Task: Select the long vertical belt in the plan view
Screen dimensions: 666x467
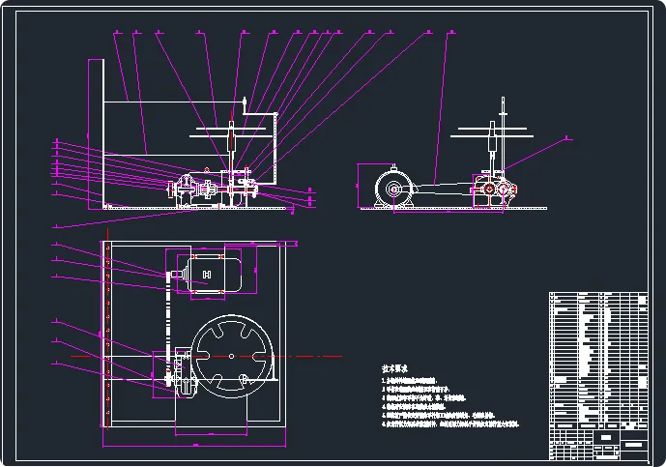Action: 168,327
